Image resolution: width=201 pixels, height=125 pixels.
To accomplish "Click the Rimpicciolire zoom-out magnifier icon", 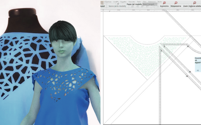I will [x=176, y=3].
